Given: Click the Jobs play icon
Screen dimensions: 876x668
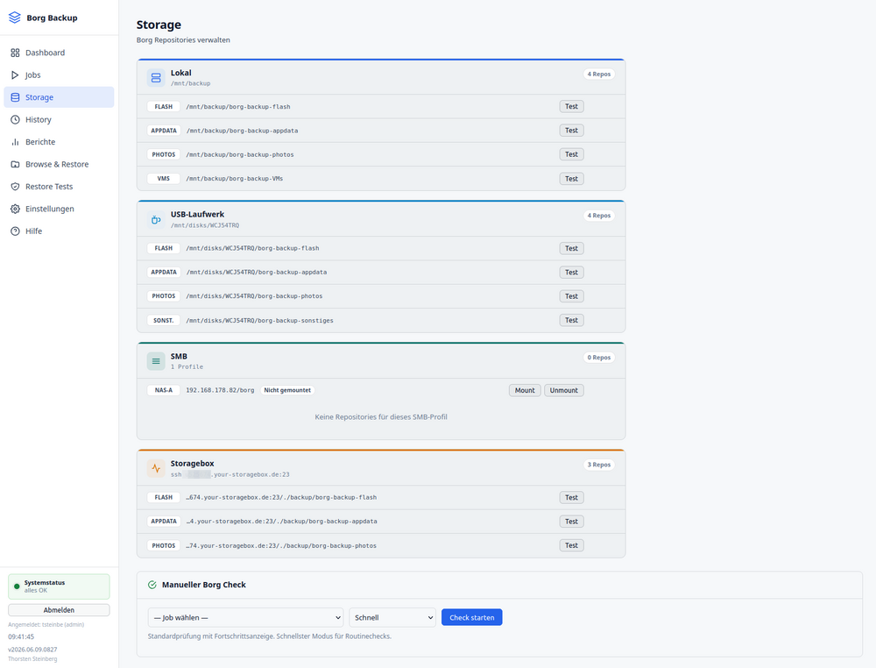Looking at the screenshot, I should point(15,75).
